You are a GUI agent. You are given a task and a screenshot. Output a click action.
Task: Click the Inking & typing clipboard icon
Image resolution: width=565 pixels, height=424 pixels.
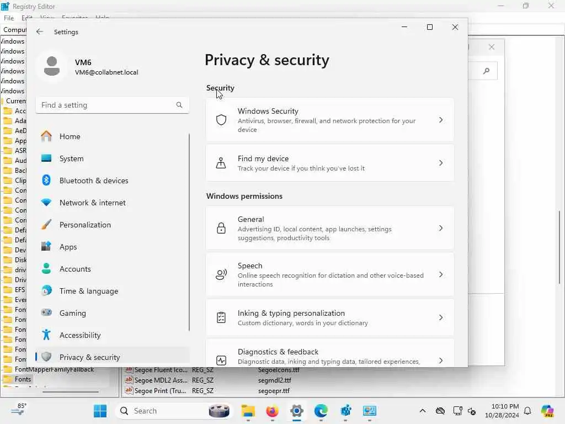click(221, 317)
